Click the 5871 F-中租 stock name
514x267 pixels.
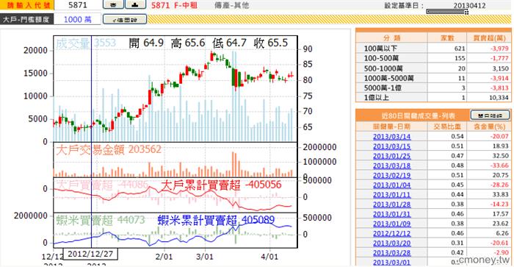click(x=175, y=5)
